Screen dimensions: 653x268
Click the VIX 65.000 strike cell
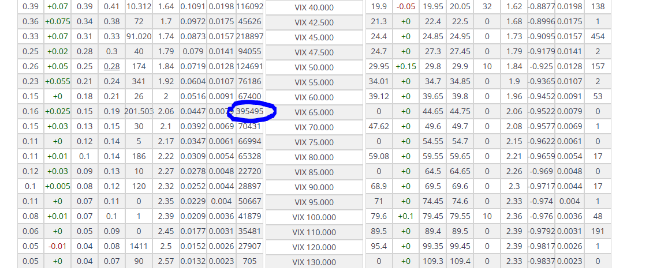[314, 112]
